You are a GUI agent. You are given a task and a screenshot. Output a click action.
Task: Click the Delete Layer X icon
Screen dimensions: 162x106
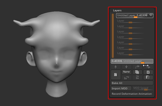(x=148, y=72)
